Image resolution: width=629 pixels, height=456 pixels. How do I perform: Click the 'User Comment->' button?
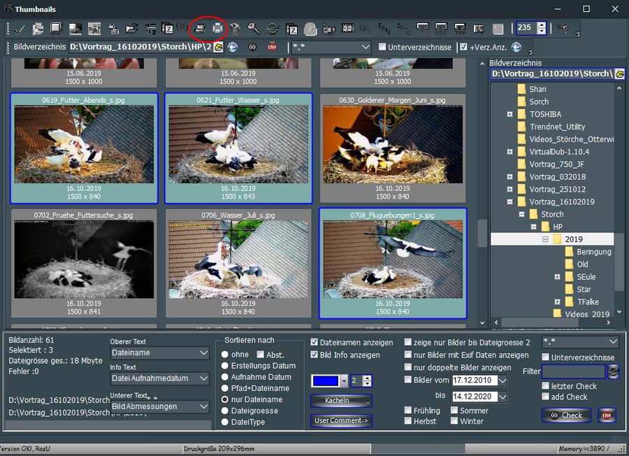(x=341, y=421)
